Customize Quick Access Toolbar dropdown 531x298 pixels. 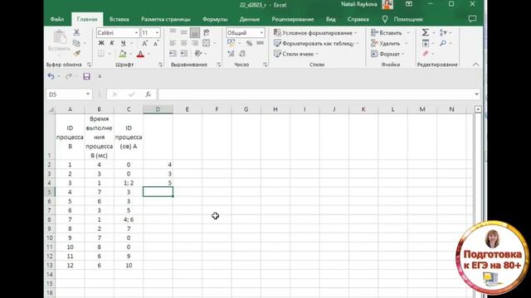coord(100,76)
